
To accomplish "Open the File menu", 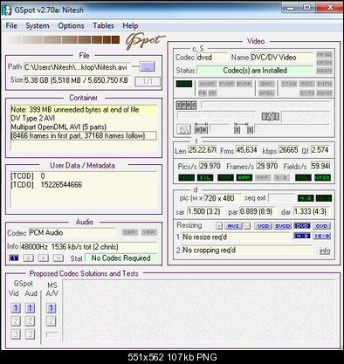I will (11, 25).
